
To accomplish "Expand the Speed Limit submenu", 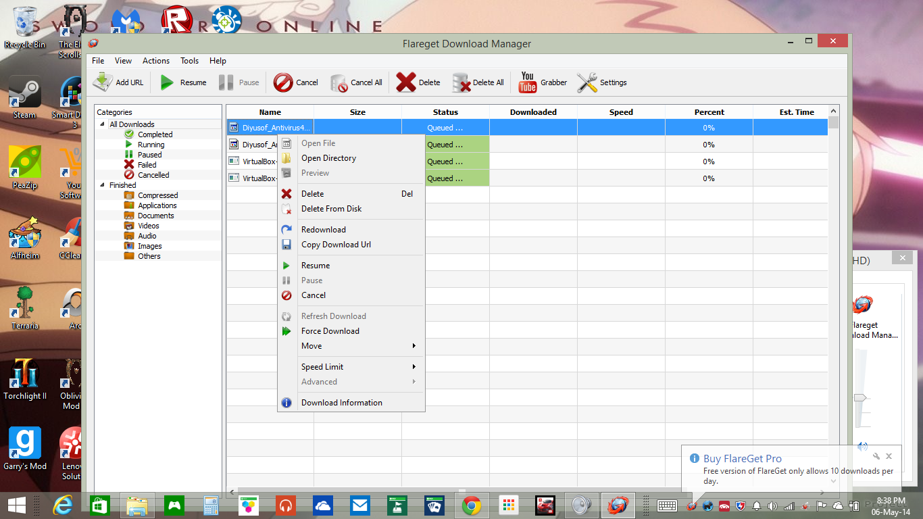I will point(351,367).
